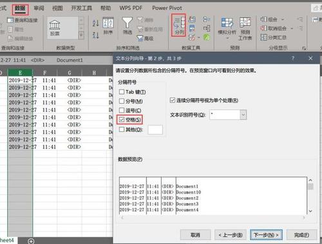Select column G header in the spreadsheet

pyautogui.click(x=70, y=73)
